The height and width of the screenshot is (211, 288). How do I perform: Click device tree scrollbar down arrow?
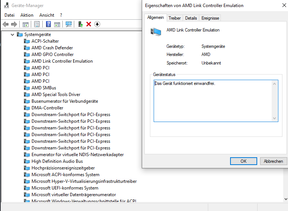click(x=286, y=199)
